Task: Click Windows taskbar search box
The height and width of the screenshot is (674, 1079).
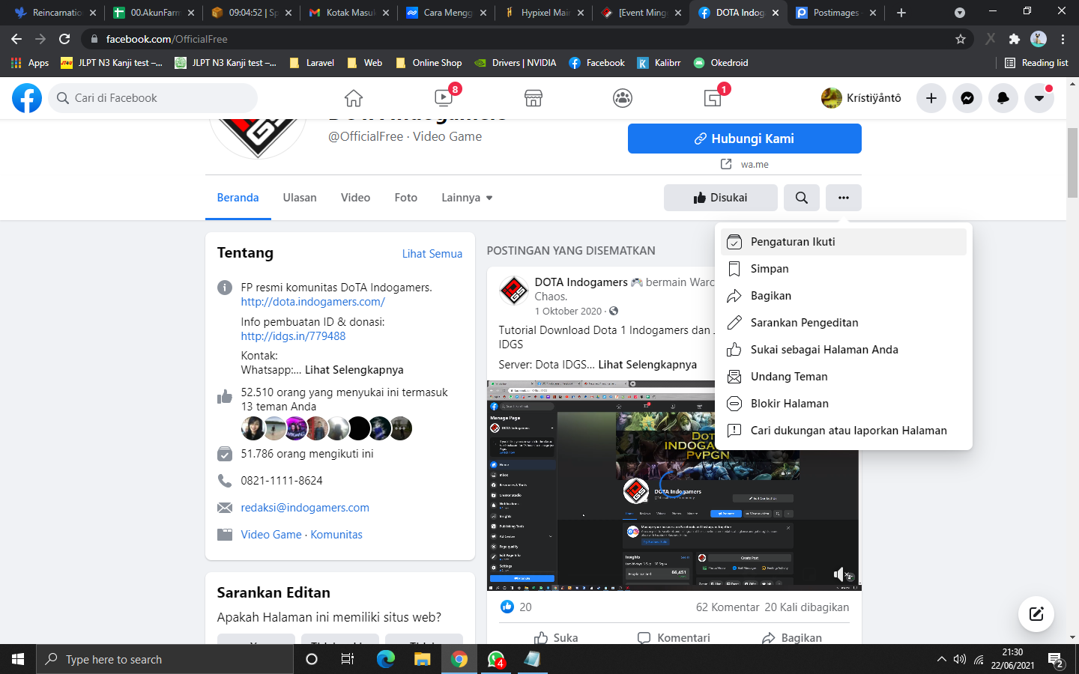Action: pyautogui.click(x=165, y=659)
